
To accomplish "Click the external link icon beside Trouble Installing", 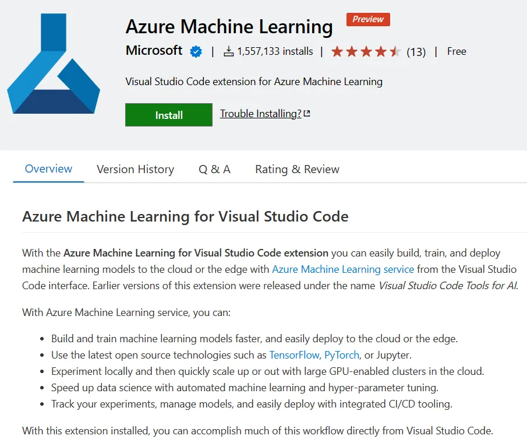I will point(307,114).
